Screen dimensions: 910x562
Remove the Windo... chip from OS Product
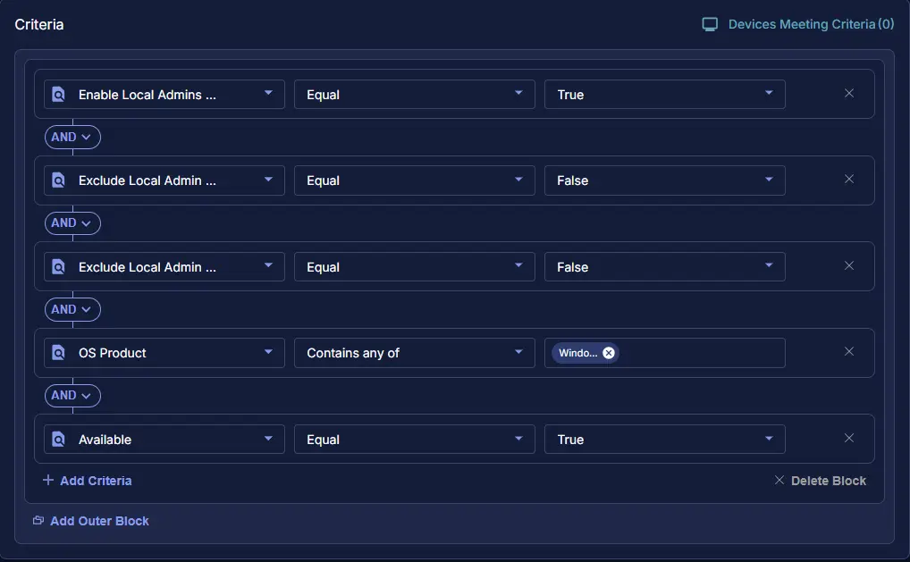tap(609, 353)
